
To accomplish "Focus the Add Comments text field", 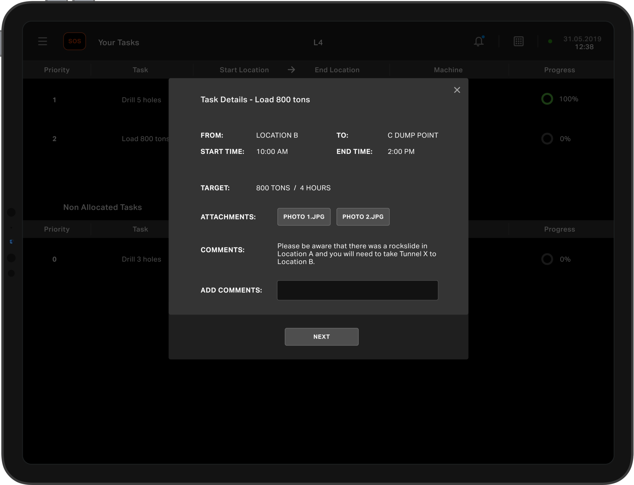I will (357, 290).
